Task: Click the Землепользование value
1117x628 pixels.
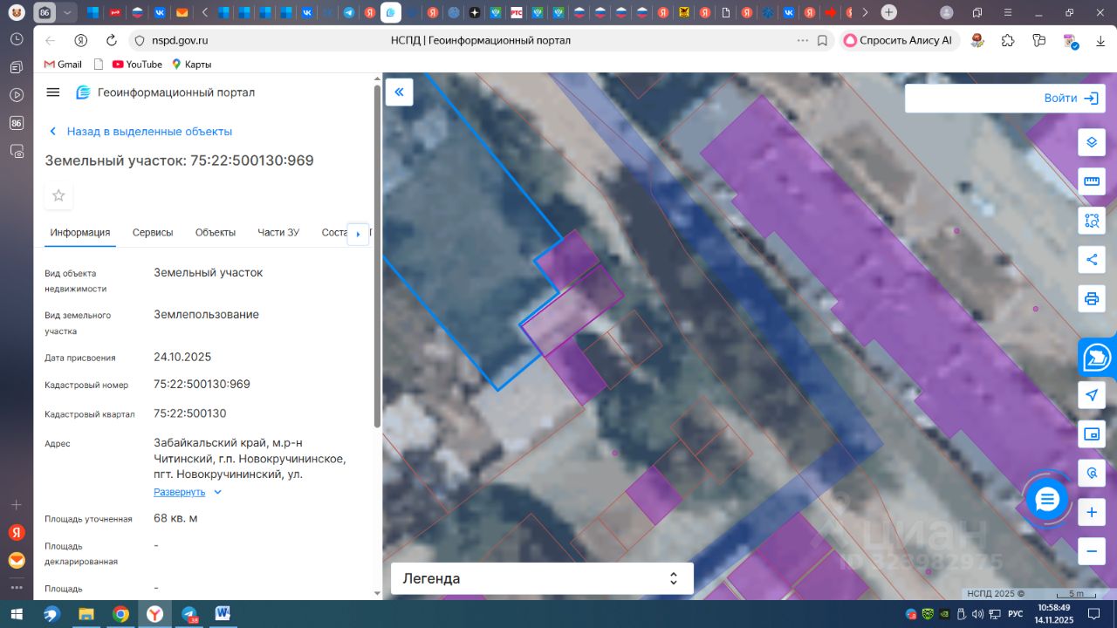Action: (206, 314)
